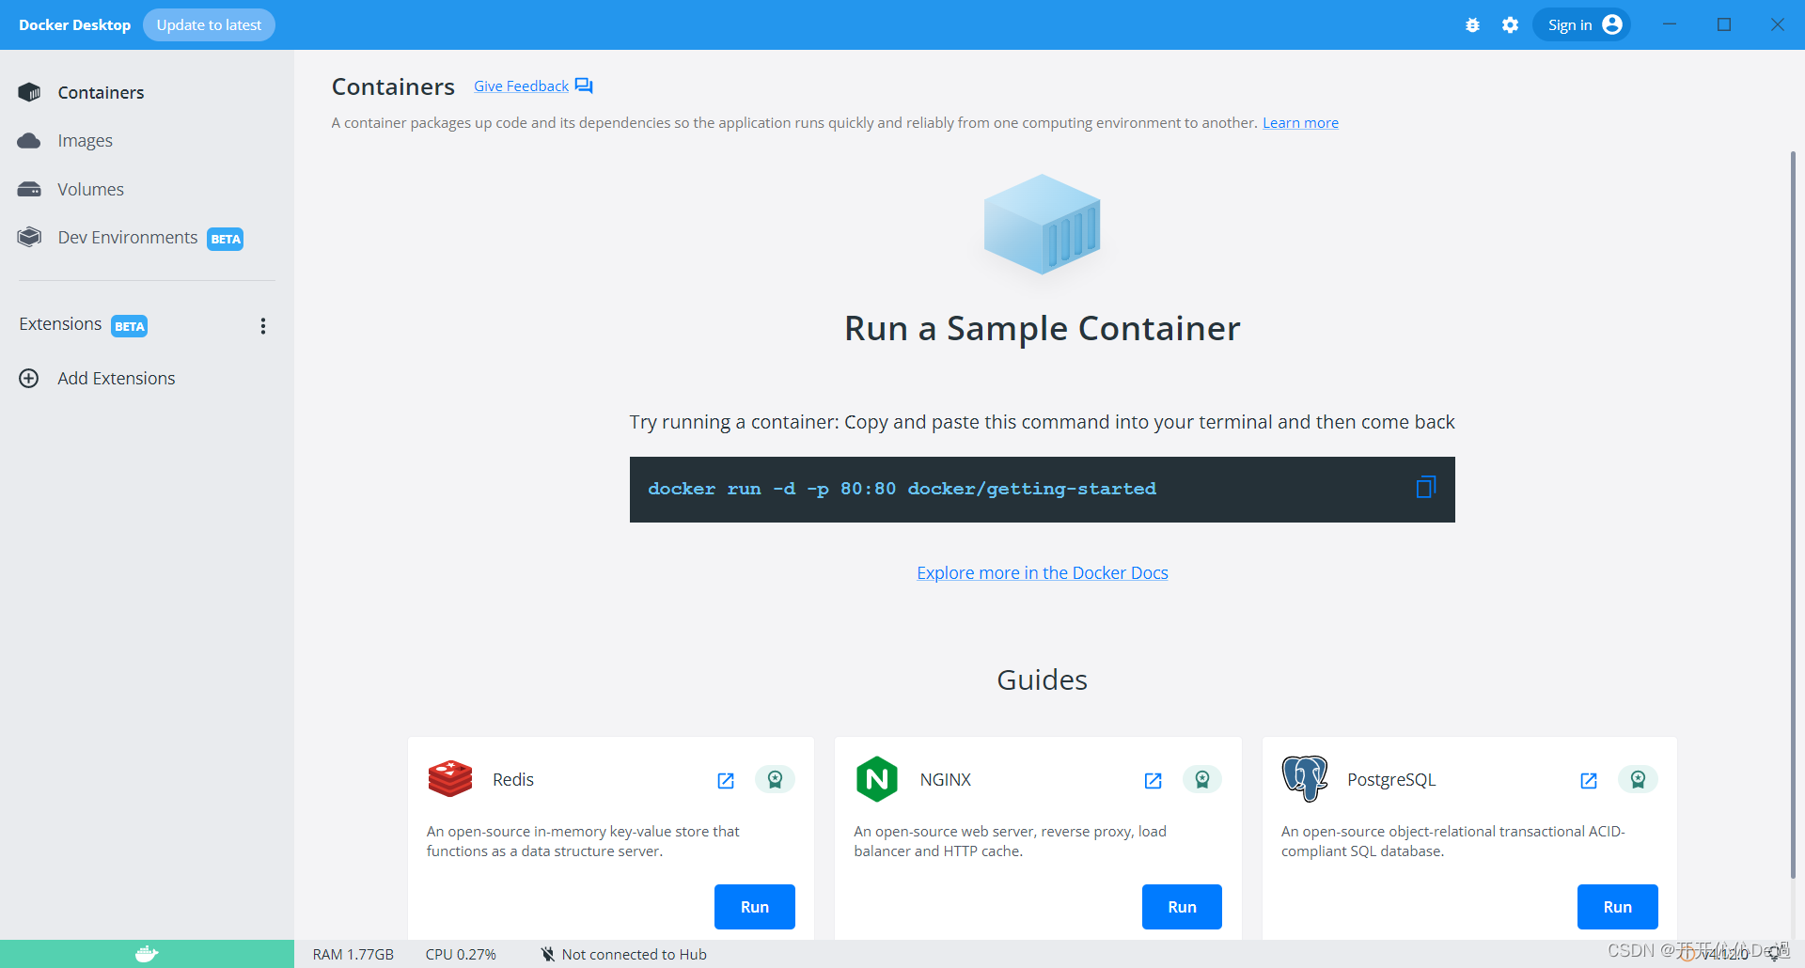Click the docker run command text
Screen dimensions: 1805x968
click(902, 489)
